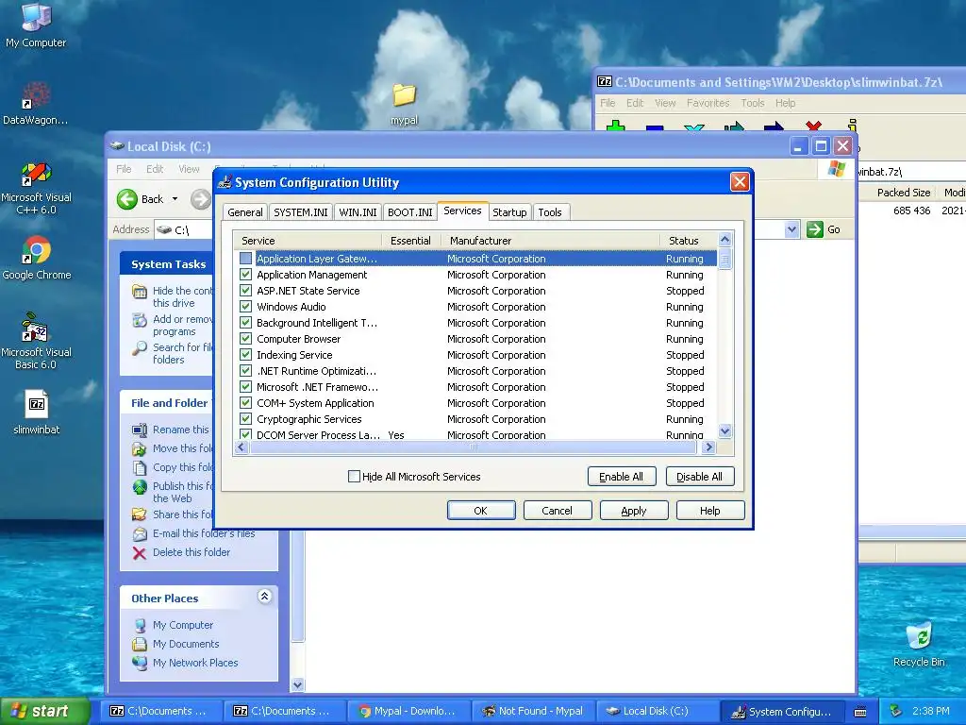Switch to the BOOT.INI tab

point(410,212)
